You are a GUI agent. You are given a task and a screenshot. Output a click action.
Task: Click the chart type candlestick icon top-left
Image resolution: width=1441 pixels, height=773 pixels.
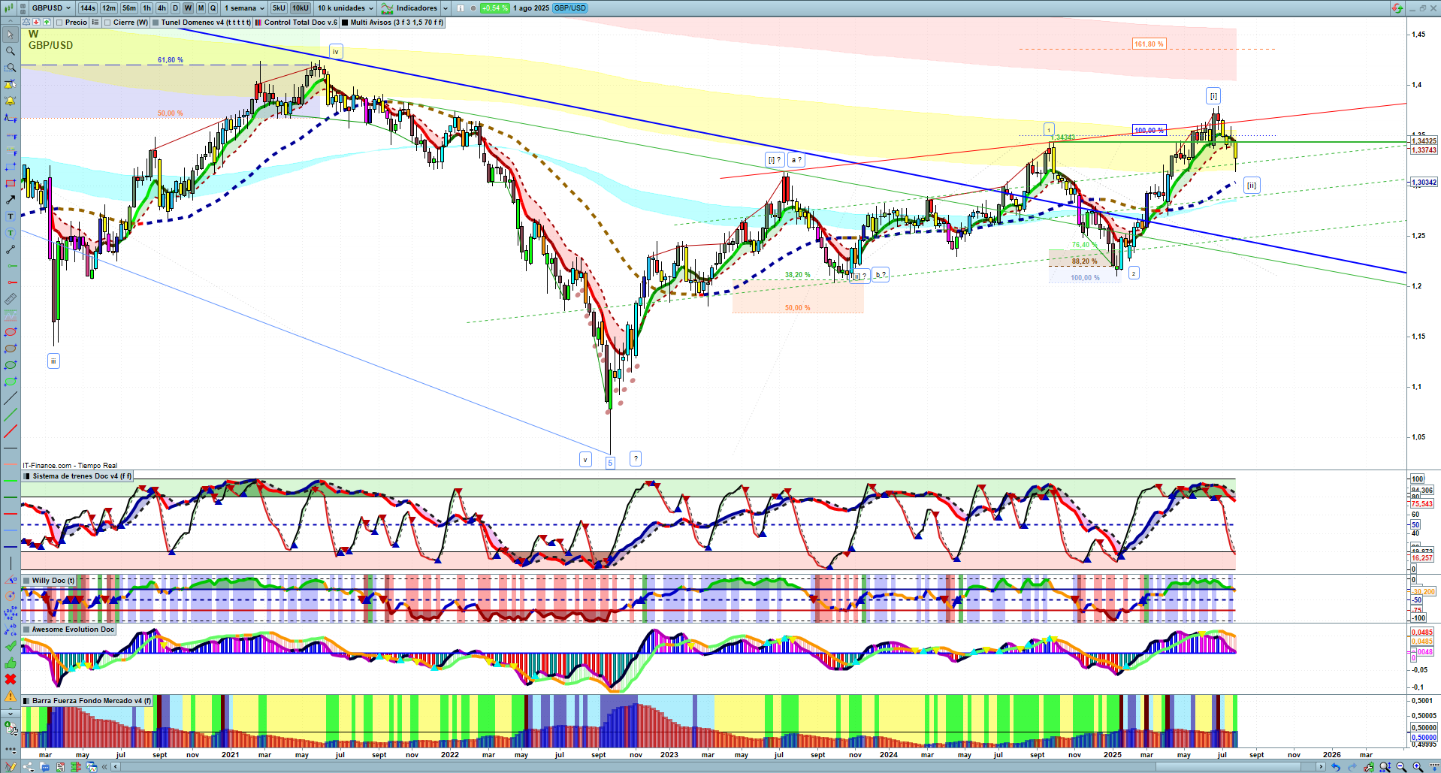coord(8,8)
